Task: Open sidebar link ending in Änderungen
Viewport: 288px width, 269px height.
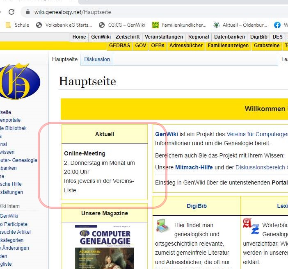Action: click(x=14, y=248)
